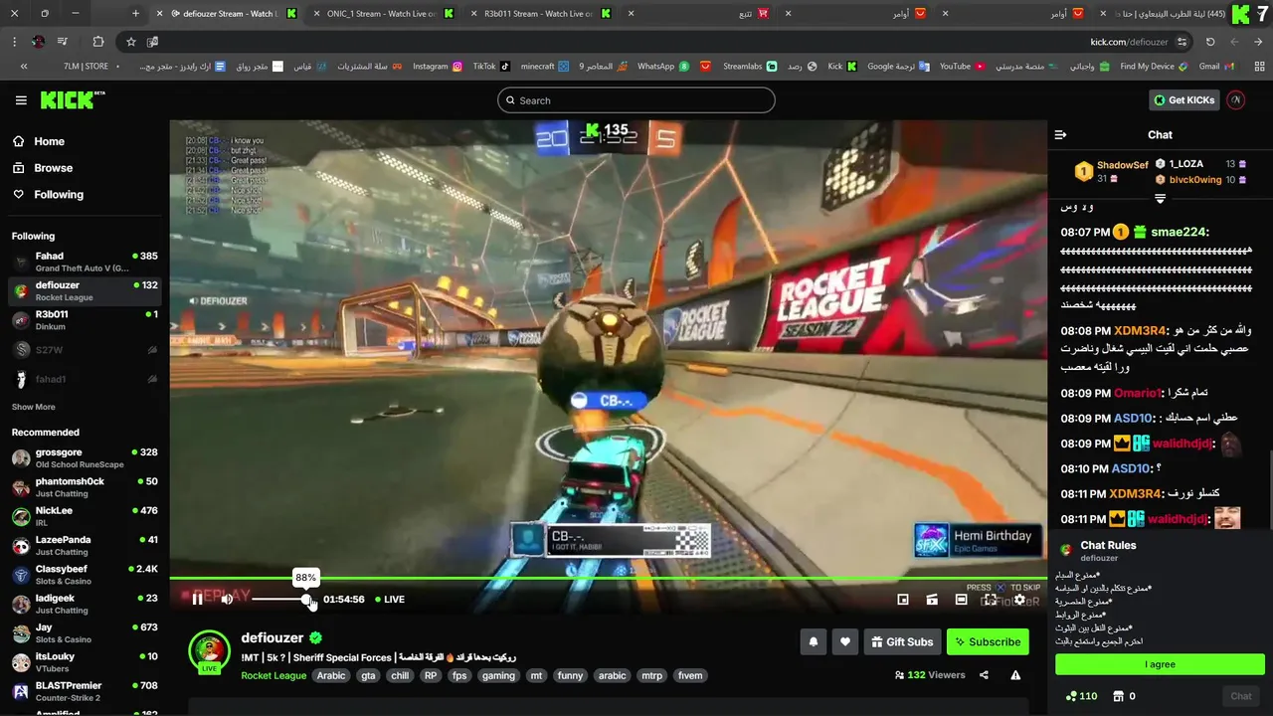Toggle theater mode in the player

pos(961,600)
